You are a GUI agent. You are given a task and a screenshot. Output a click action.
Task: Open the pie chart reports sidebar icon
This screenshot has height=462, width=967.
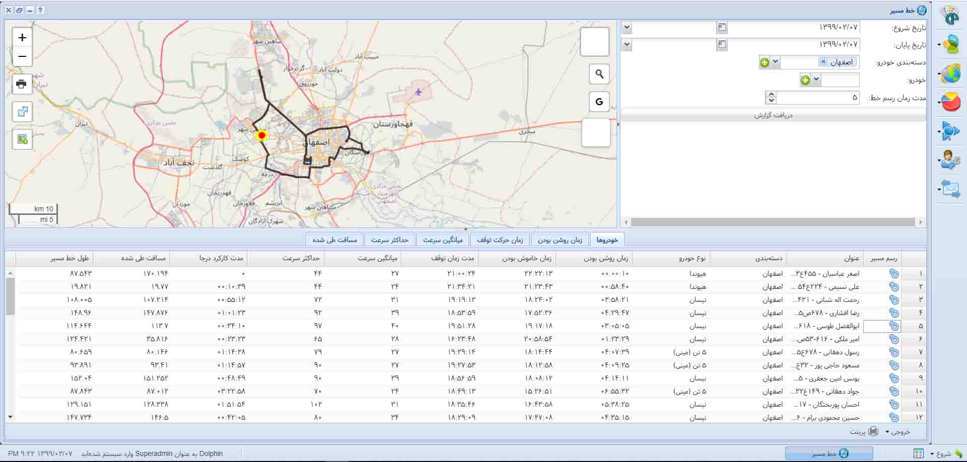(951, 102)
